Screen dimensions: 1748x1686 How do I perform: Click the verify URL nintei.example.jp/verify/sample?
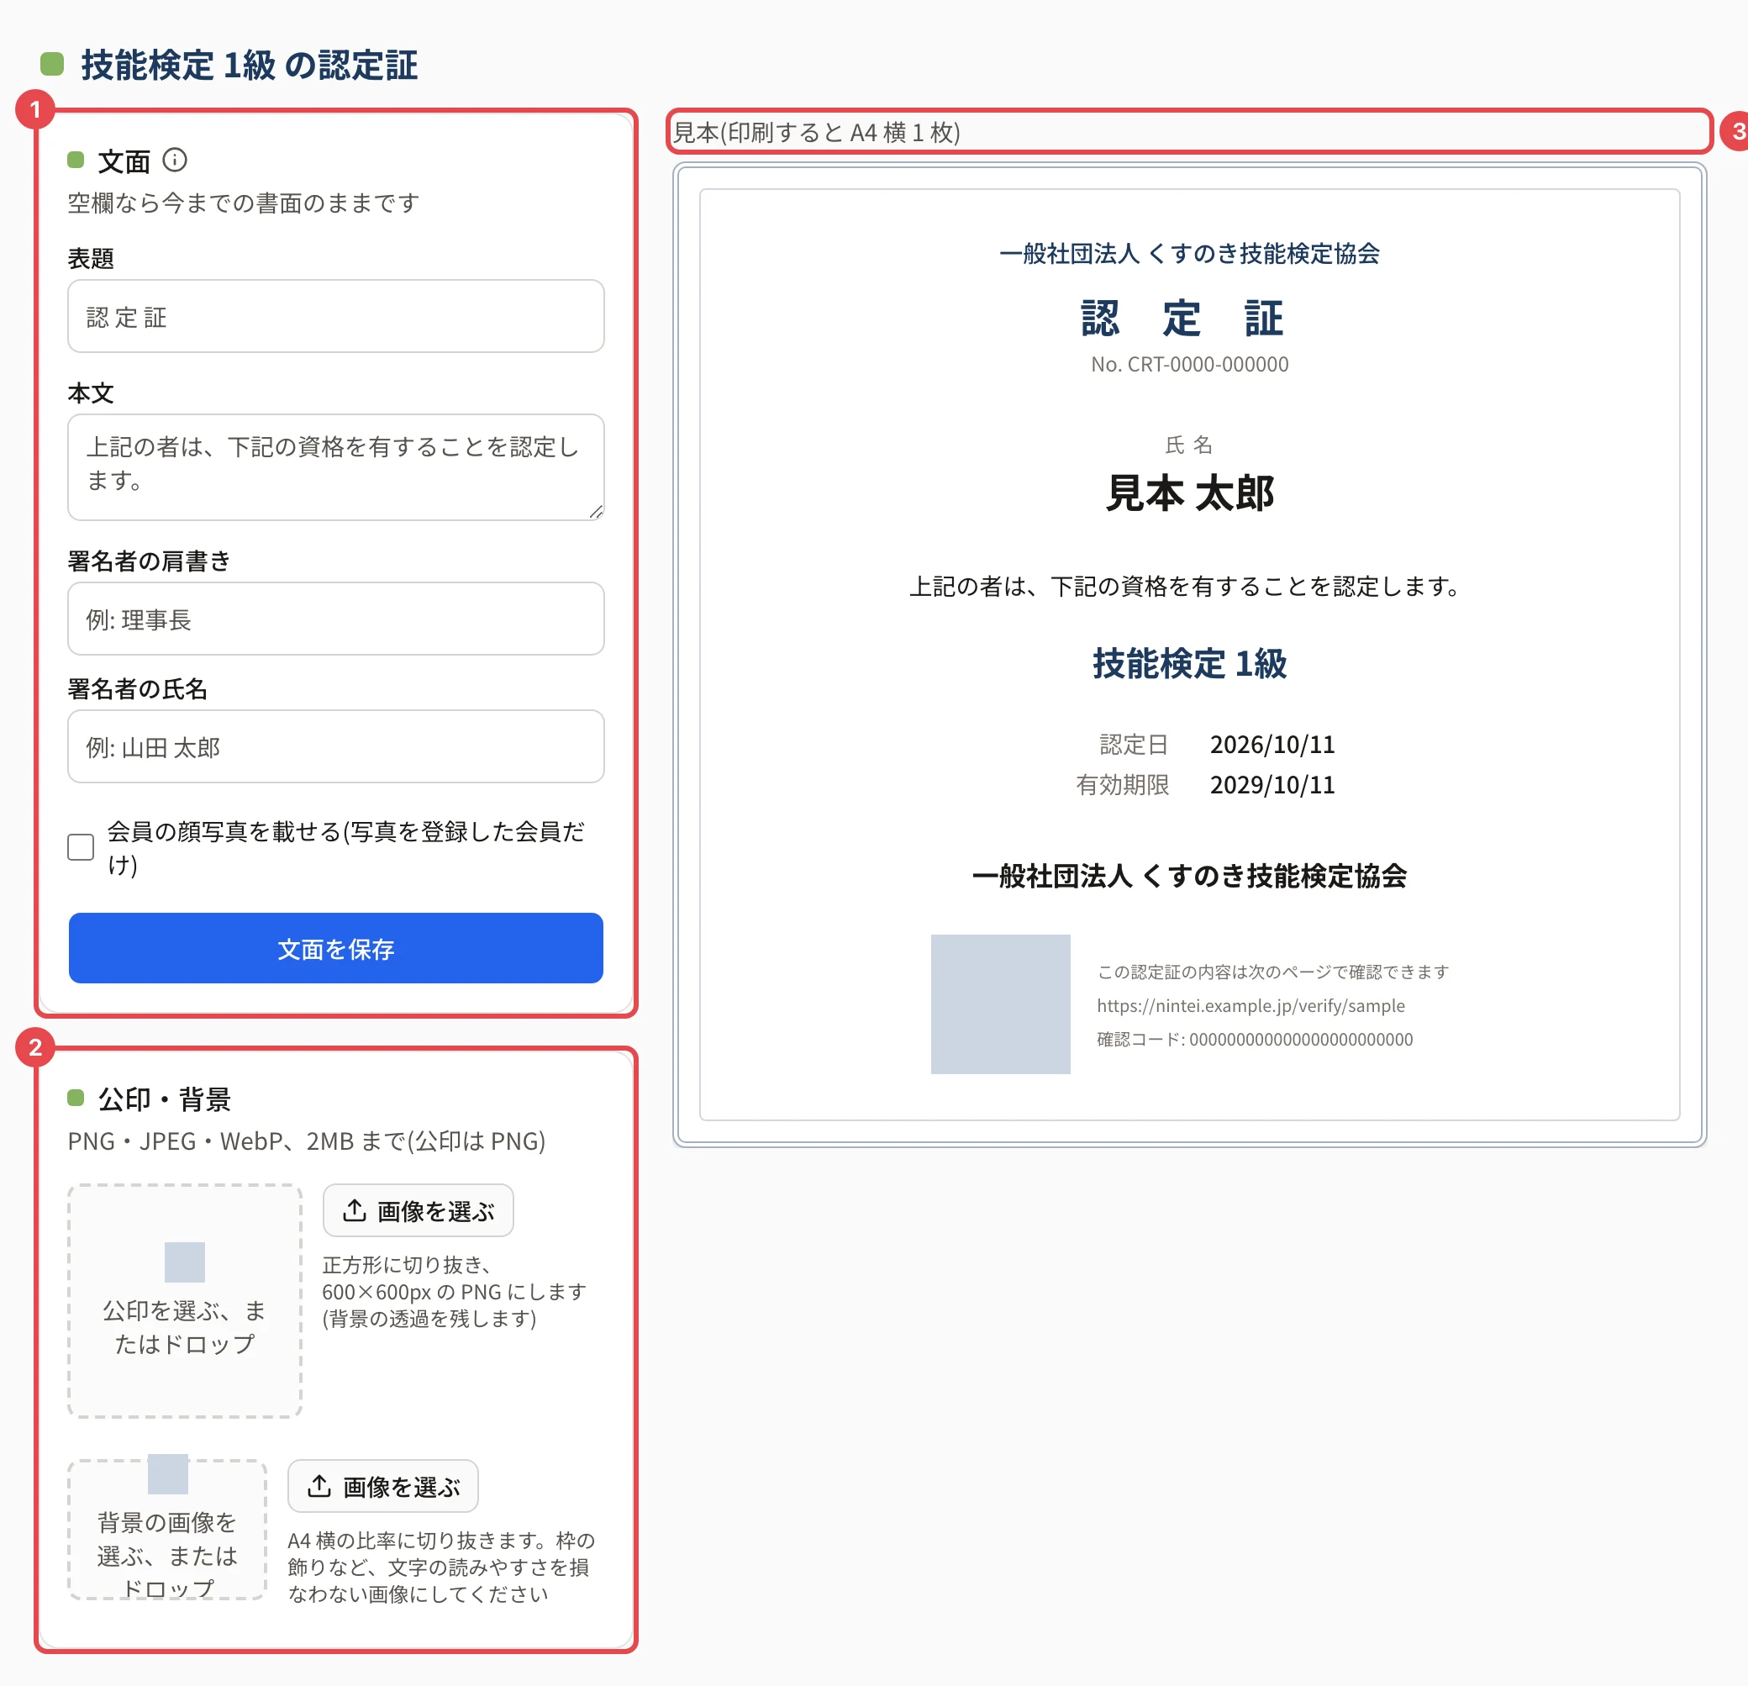(1250, 1006)
